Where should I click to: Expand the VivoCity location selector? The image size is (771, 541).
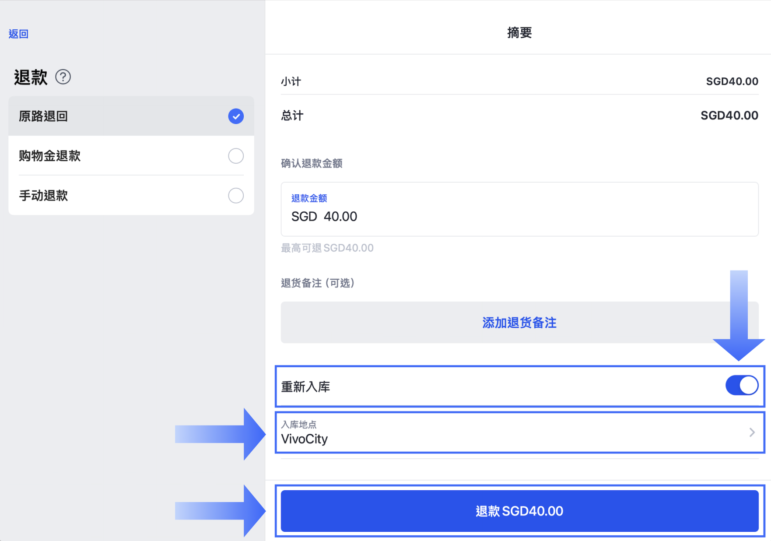pos(481,433)
